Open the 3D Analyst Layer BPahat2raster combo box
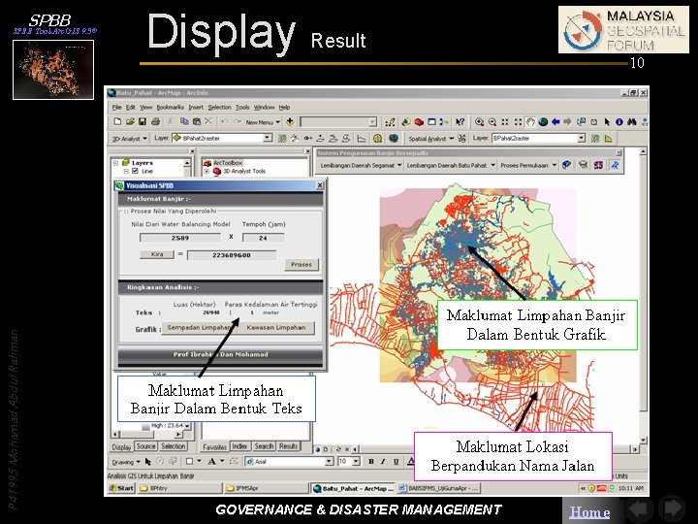Image resolution: width=698 pixels, height=524 pixels. 222,138
